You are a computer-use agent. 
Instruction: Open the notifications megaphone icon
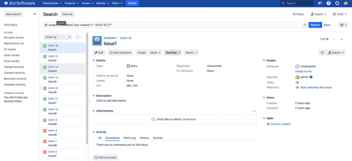pyautogui.click(x=320, y=3)
